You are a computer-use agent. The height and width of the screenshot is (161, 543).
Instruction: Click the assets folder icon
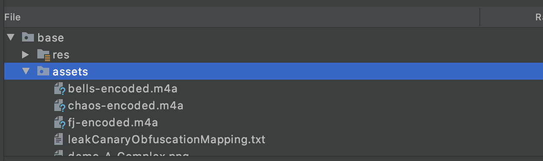tap(43, 71)
